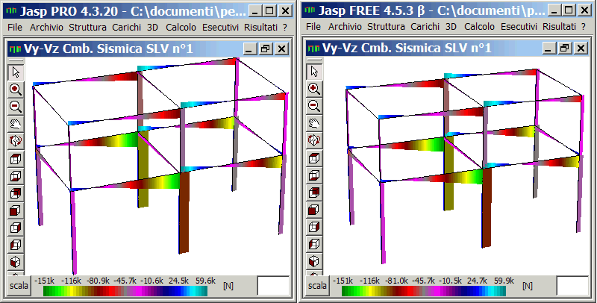Click the -80.9k scale label in Jasp PRO

[x=99, y=281]
